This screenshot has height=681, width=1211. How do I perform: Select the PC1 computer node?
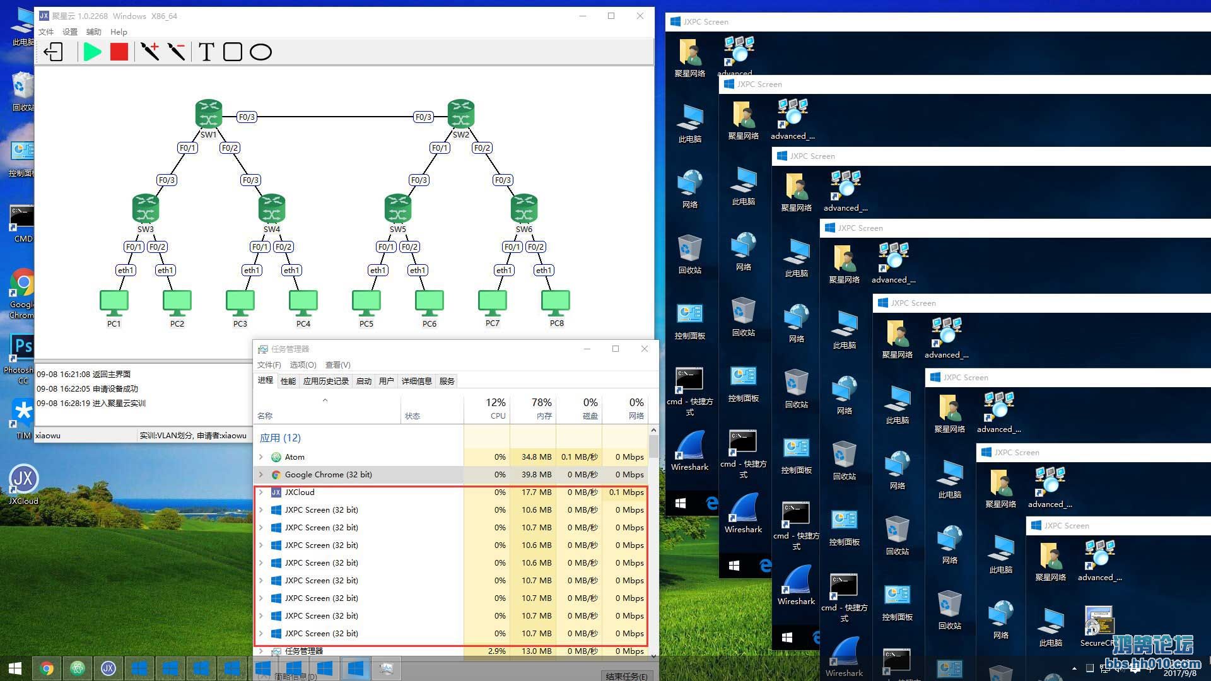[114, 303]
